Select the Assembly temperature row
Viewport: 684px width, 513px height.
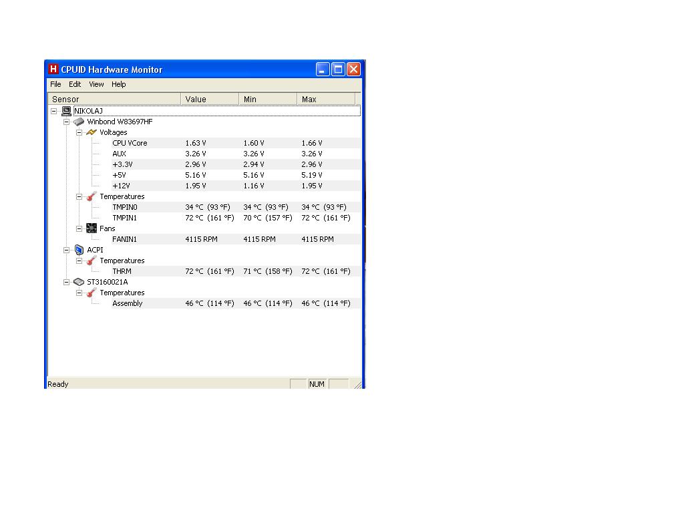(236, 303)
